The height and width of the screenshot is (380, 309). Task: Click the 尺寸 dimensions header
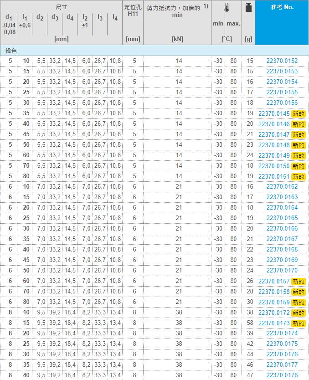click(62, 7)
